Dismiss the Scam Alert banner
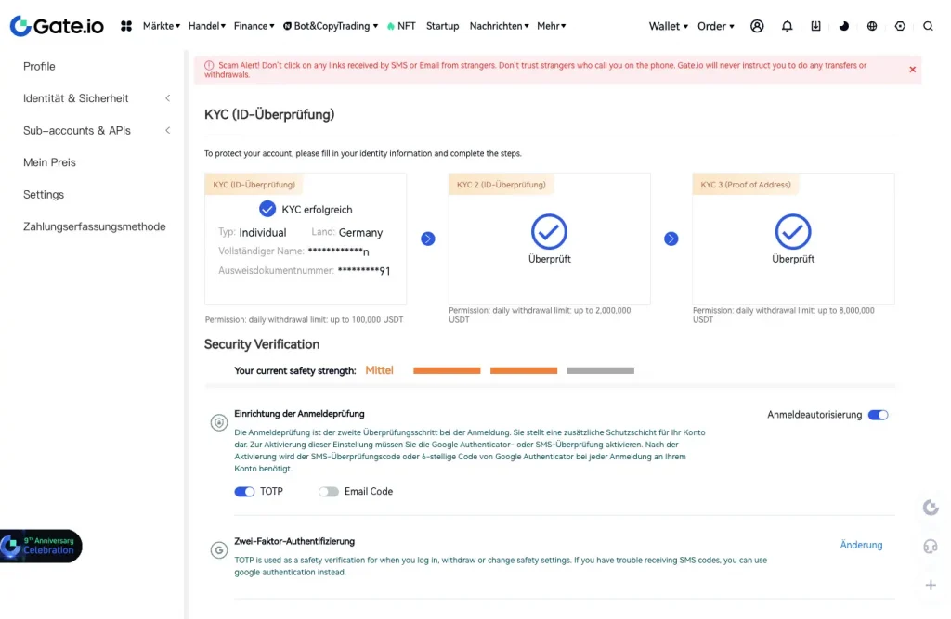This screenshot has width=951, height=619. pyautogui.click(x=912, y=70)
